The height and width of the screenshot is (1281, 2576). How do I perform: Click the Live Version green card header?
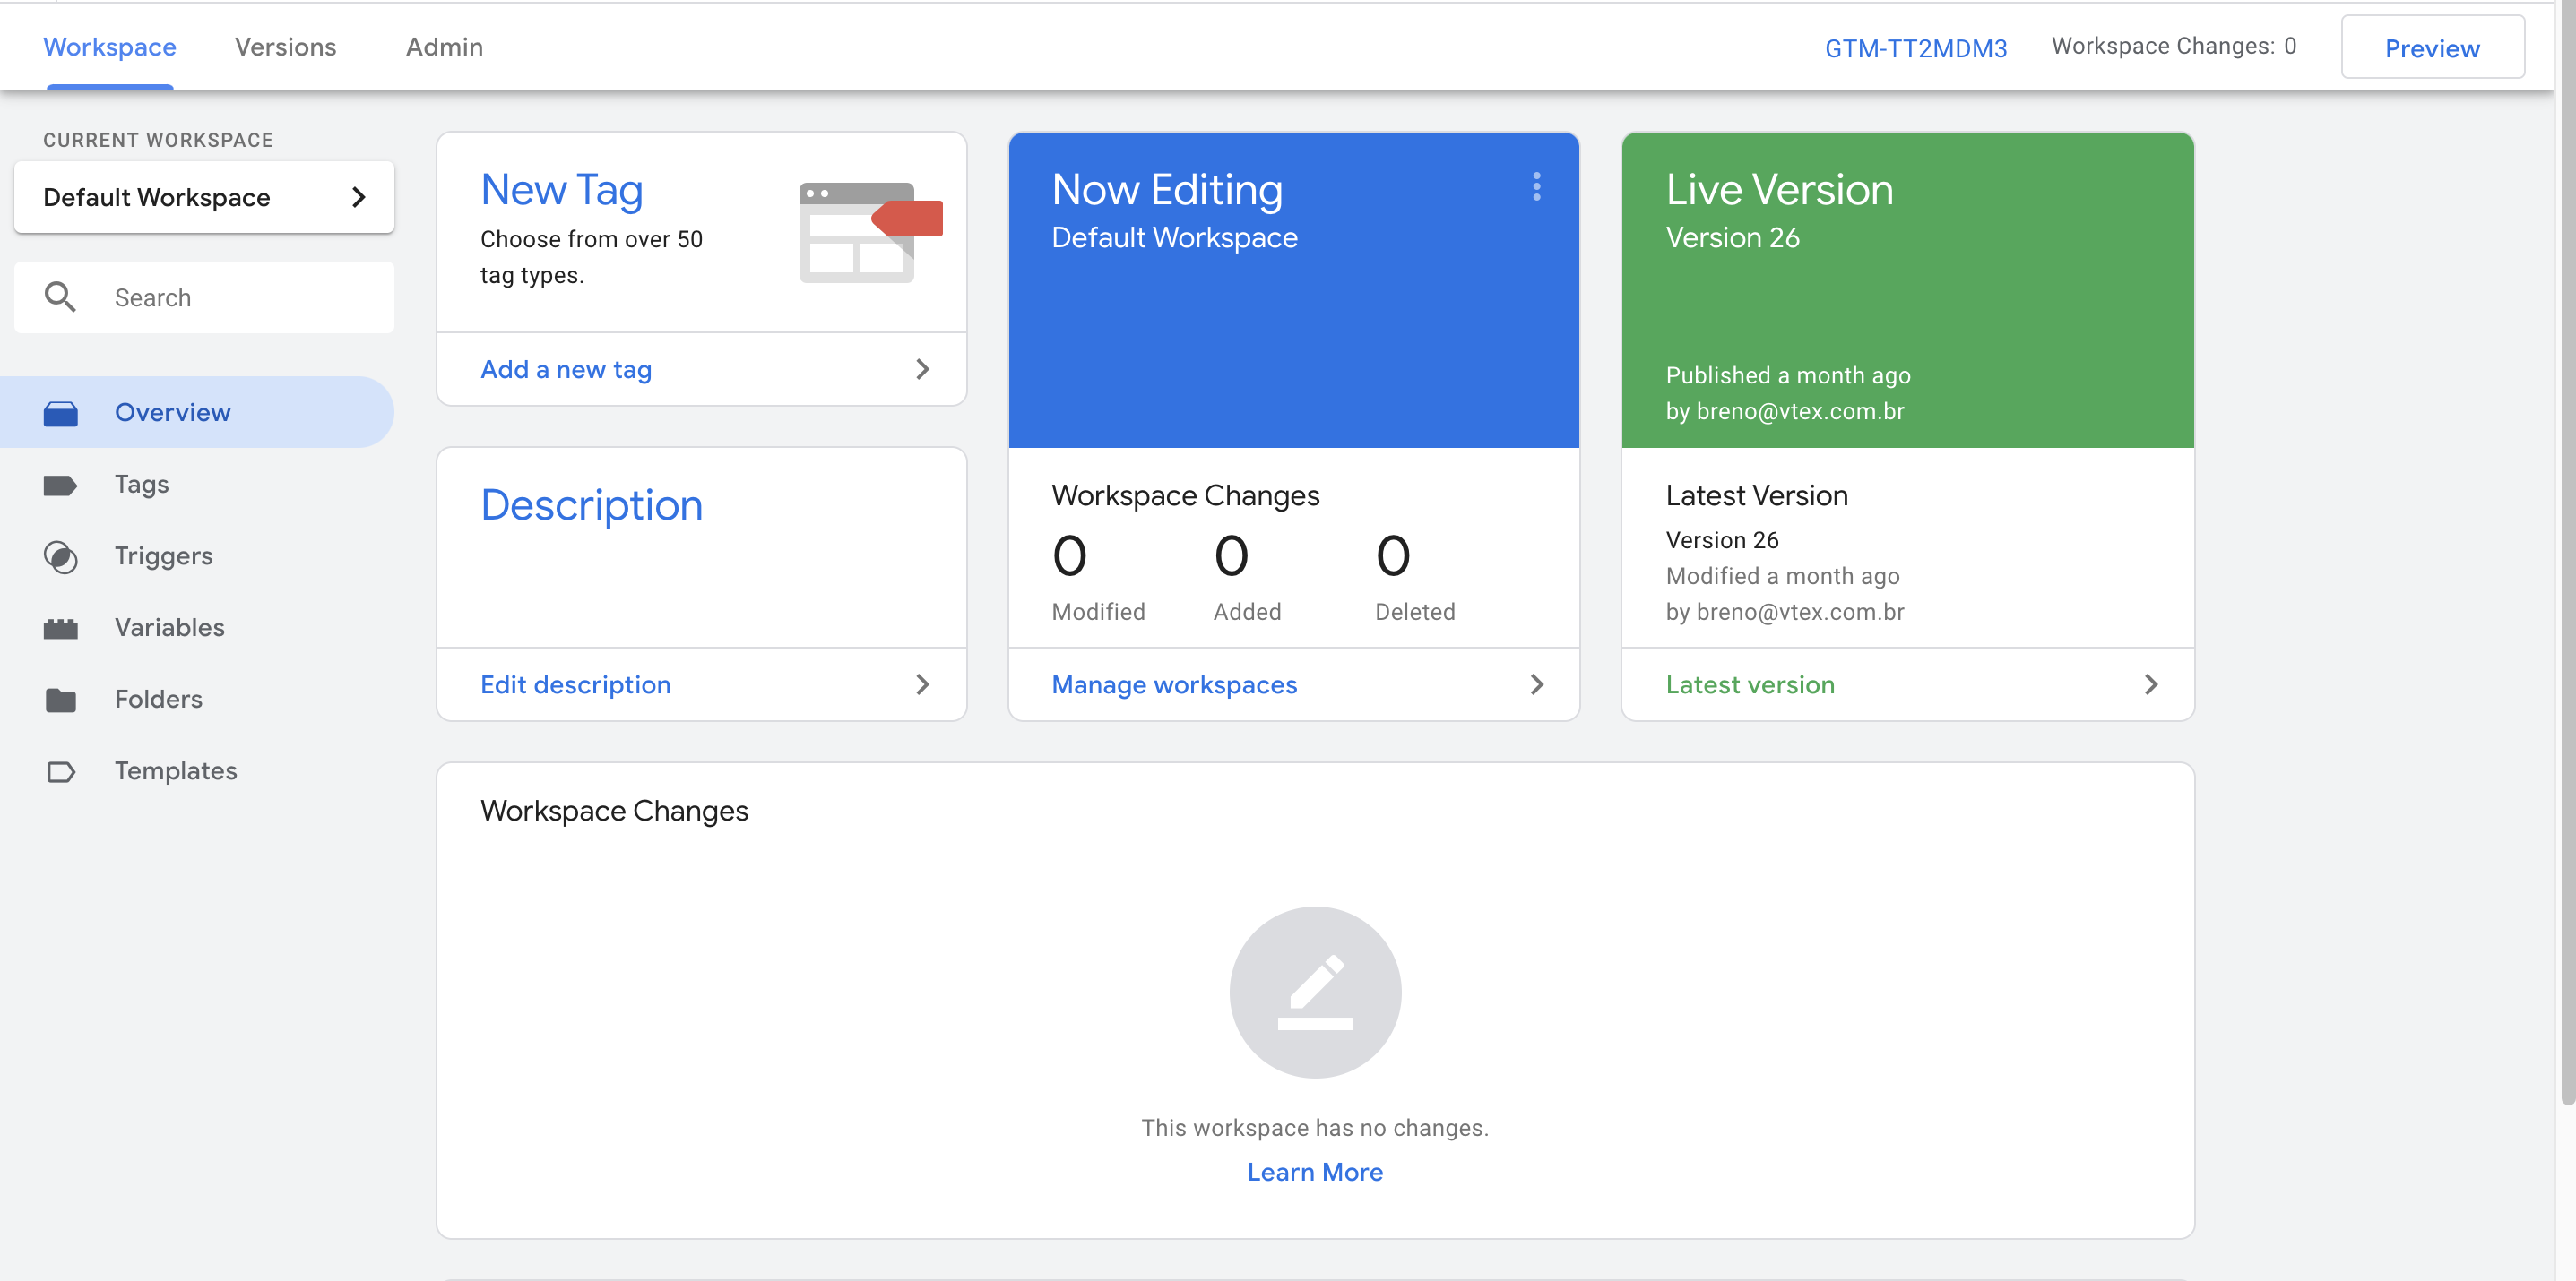pyautogui.click(x=1908, y=289)
